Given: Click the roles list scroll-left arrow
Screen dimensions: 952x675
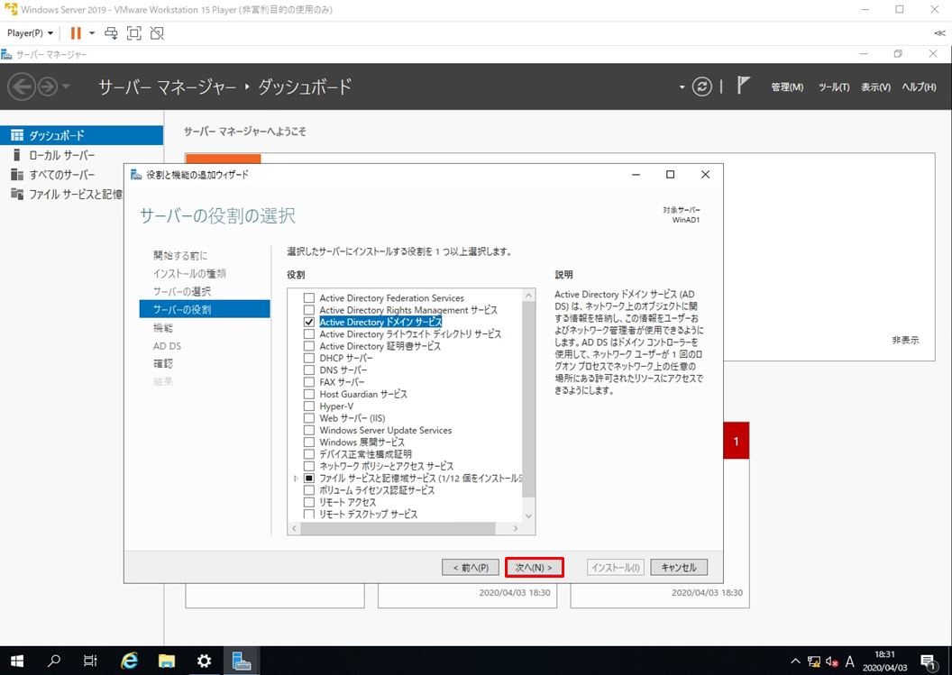Looking at the screenshot, I should [295, 529].
